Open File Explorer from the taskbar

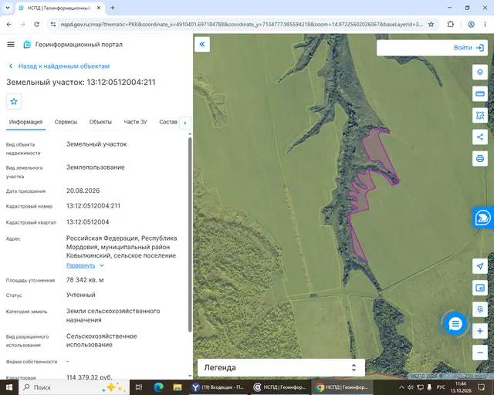point(178,387)
